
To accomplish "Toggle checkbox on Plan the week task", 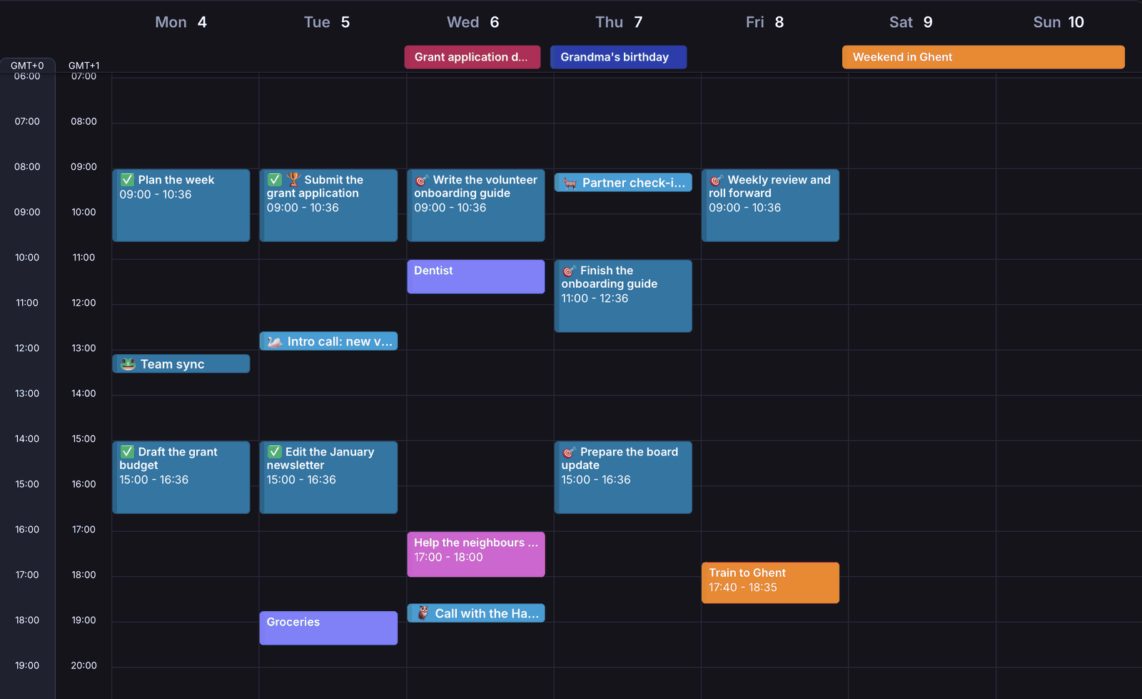I will [x=127, y=180].
